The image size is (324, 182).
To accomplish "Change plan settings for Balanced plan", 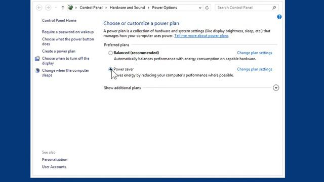I will 254,53.
